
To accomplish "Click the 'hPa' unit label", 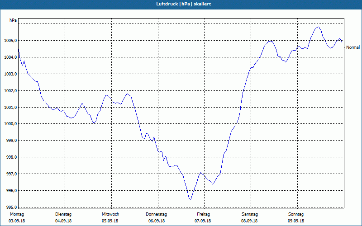I will 13,20.
